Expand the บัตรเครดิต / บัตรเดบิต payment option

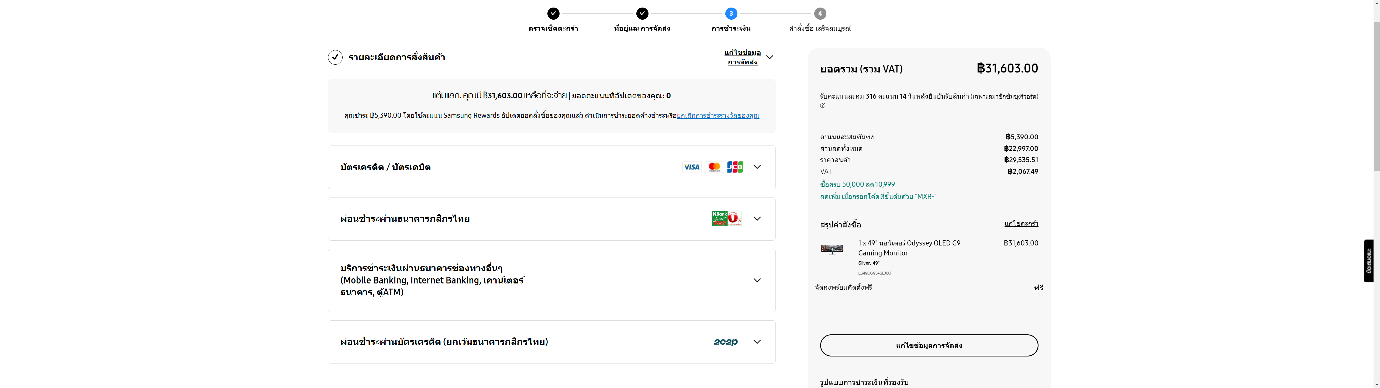pos(551,167)
